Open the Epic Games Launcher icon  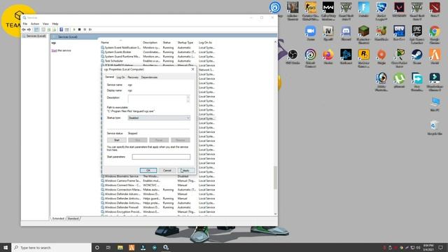417,34
